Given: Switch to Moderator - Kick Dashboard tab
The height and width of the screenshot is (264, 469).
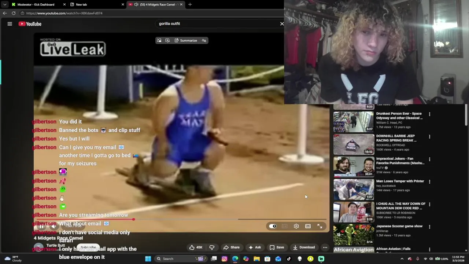Looking at the screenshot, I should tap(36, 4).
